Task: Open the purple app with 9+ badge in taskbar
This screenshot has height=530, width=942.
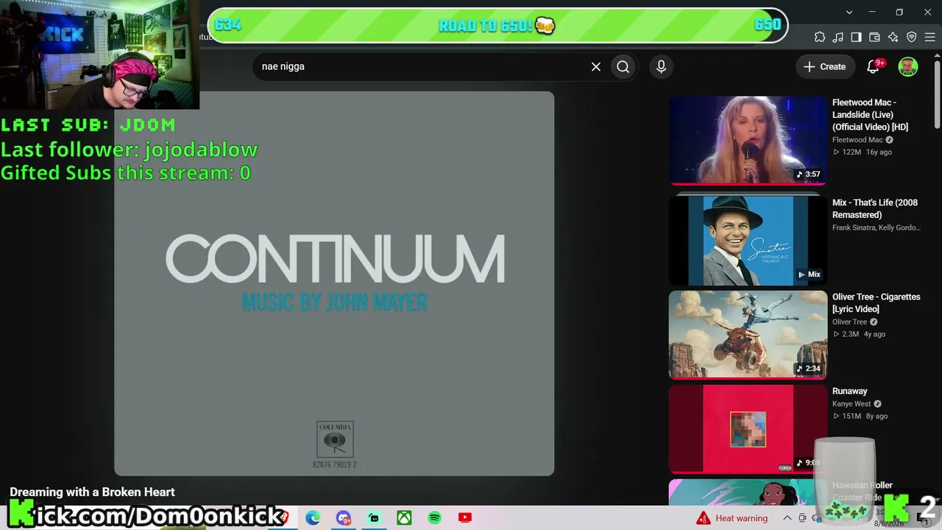Action: tap(344, 518)
